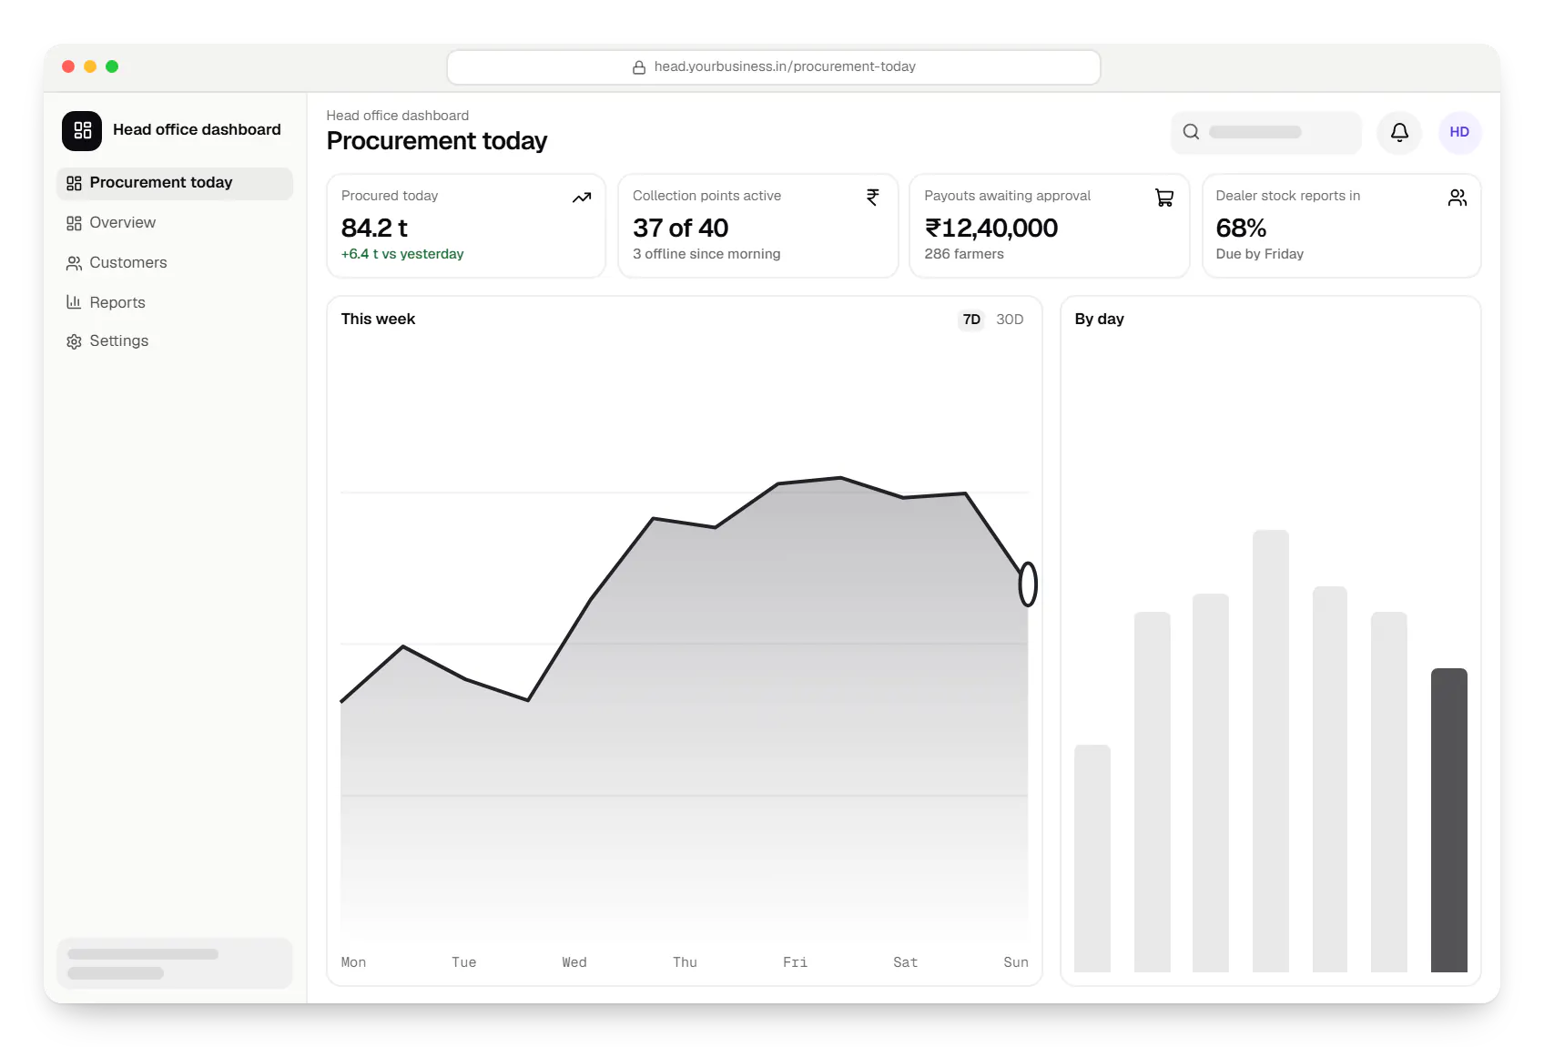
Task: Click the Head office dashboard breadcrumb text
Action: 398,116
